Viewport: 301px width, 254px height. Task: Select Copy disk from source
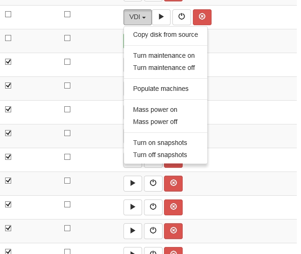coord(165,34)
